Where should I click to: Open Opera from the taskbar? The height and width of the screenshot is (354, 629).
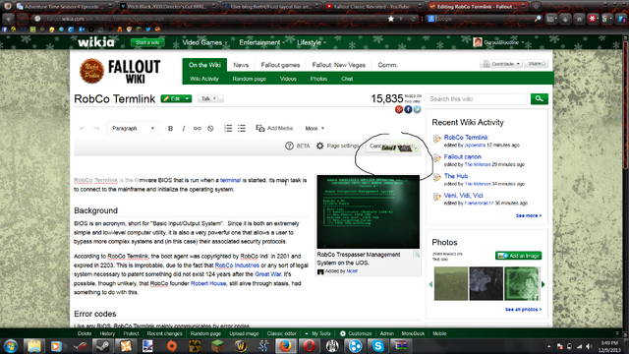click(x=309, y=345)
